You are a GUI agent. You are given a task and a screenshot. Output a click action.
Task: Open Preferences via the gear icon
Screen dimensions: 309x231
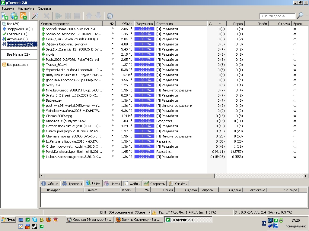point(110,16)
